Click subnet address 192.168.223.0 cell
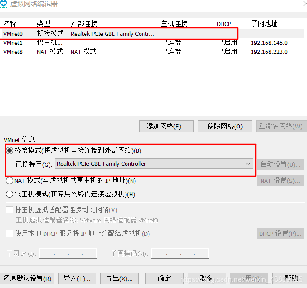 [269, 52]
